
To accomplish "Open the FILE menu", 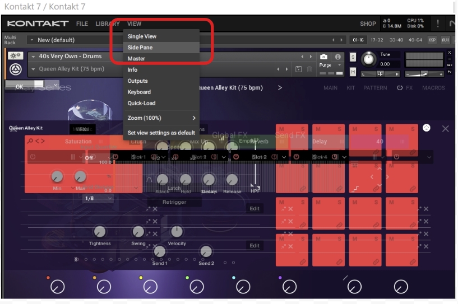I will [82, 24].
